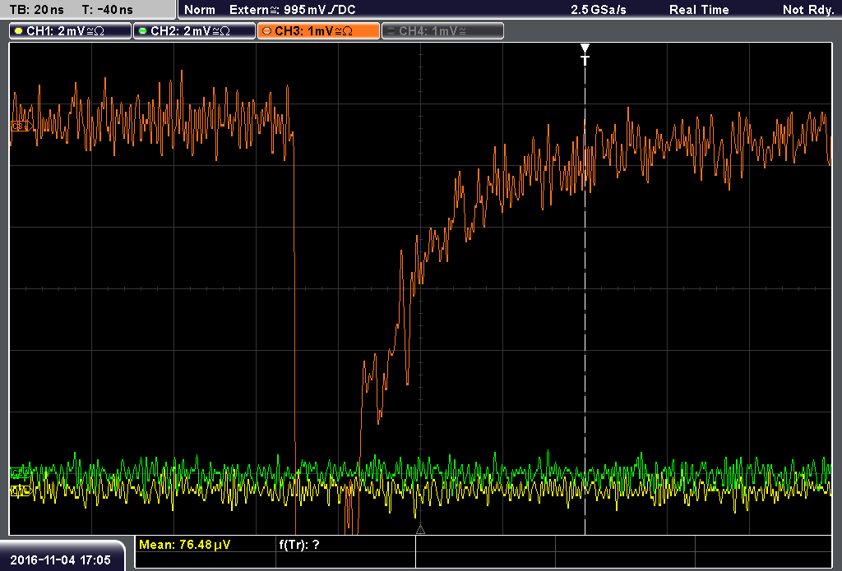Select the CH2 2mV channel tab
The image size is (842, 571).
[194, 31]
